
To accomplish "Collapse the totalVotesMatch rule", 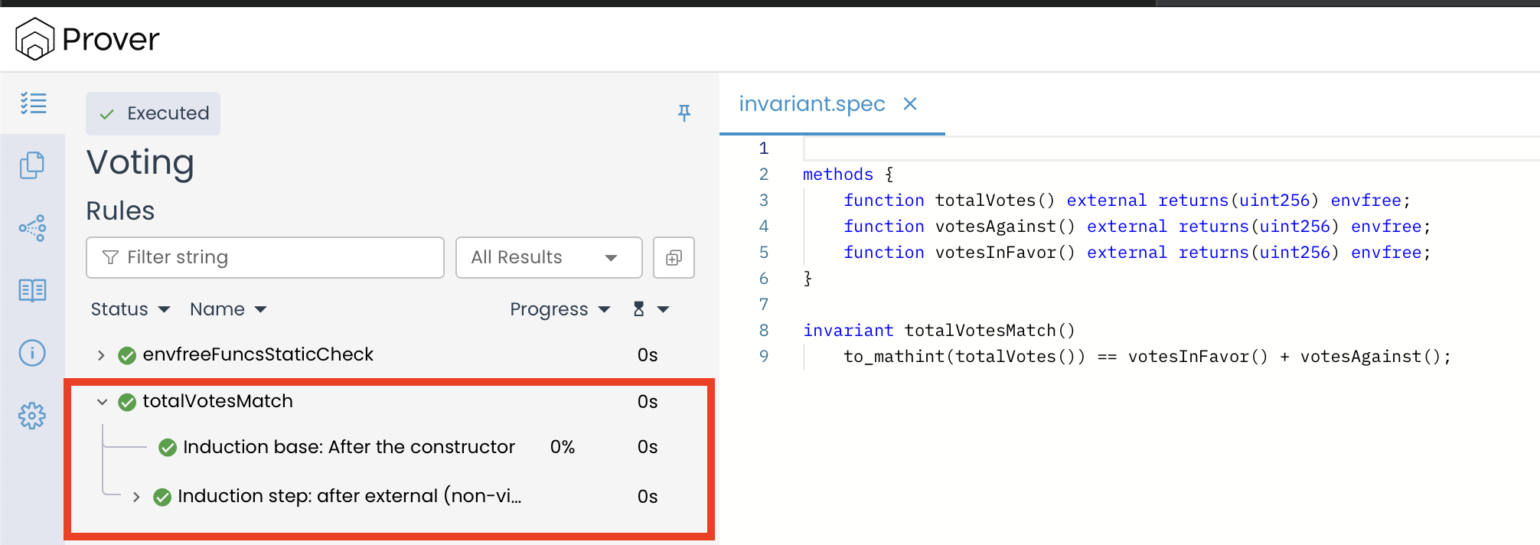I will point(102,402).
